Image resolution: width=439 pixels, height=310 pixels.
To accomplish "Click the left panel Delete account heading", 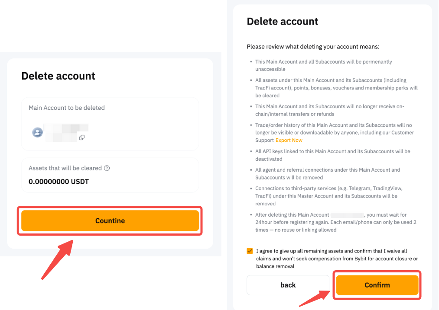I will (x=58, y=76).
